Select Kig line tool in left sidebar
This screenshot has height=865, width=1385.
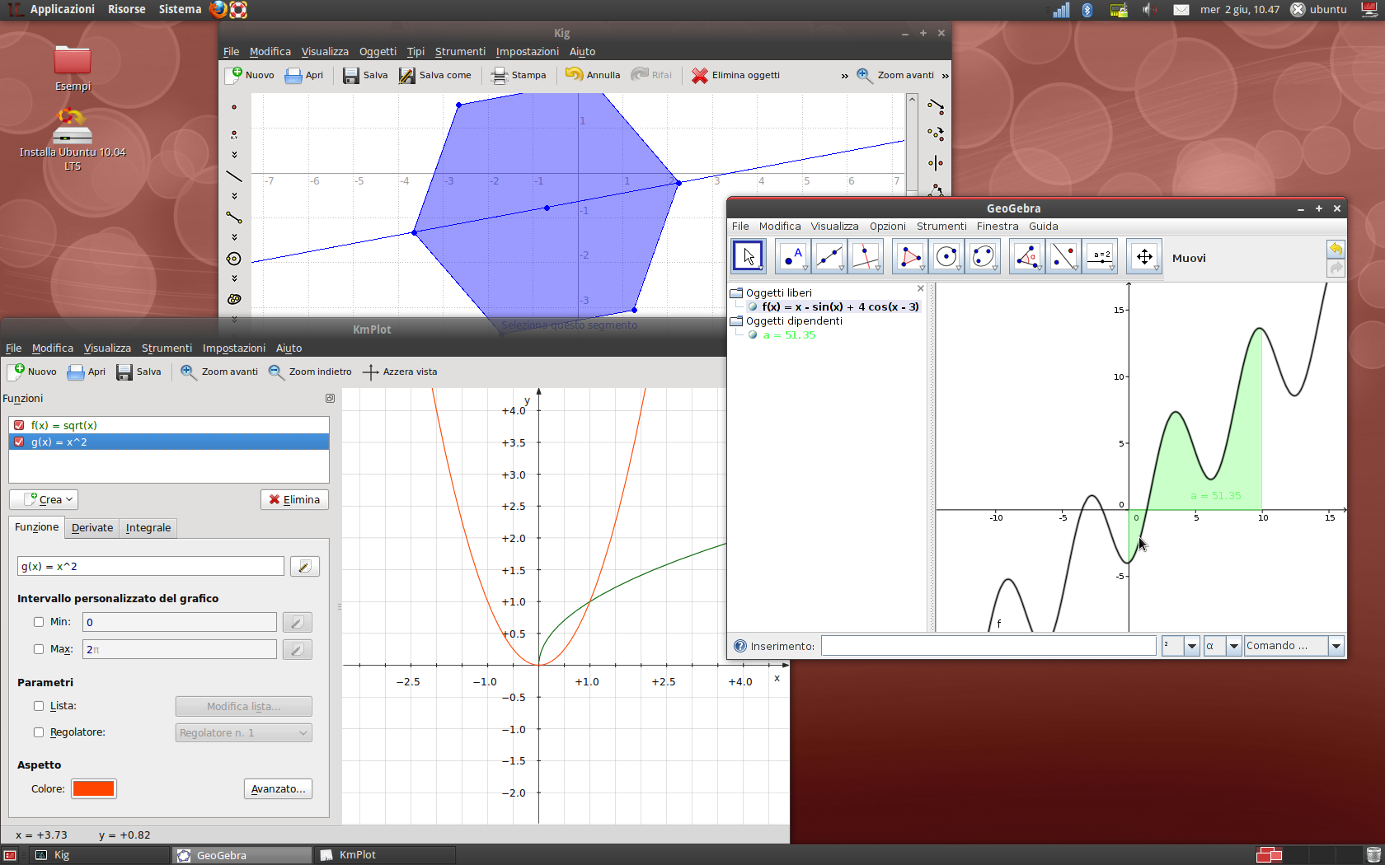(234, 176)
